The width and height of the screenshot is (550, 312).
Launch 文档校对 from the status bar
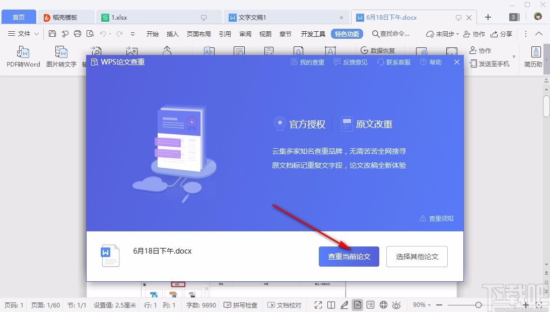pyautogui.click(x=286, y=305)
